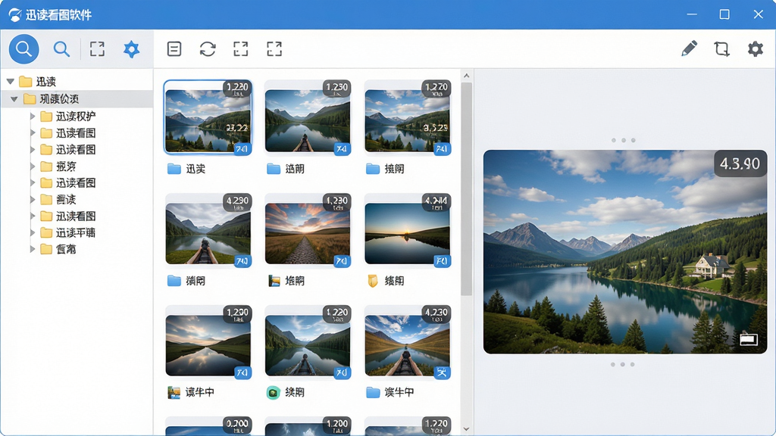
Task: Click the document list view icon
Action: coord(174,49)
